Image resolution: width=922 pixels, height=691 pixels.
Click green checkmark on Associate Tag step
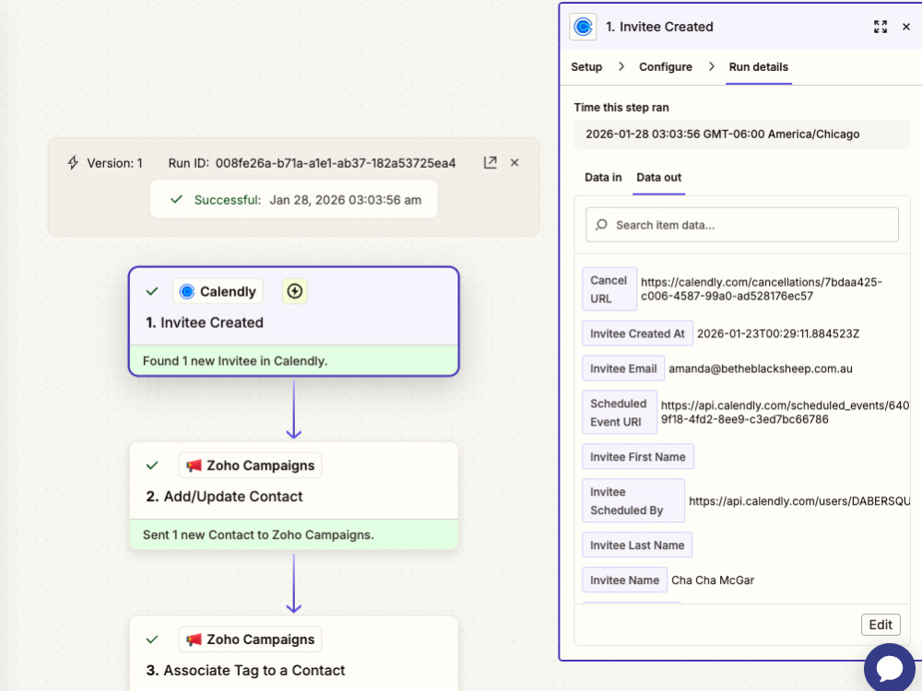[x=152, y=639]
